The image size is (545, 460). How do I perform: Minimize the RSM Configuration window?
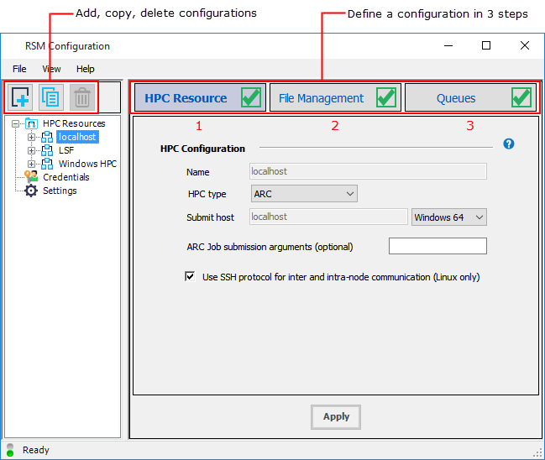[448, 45]
